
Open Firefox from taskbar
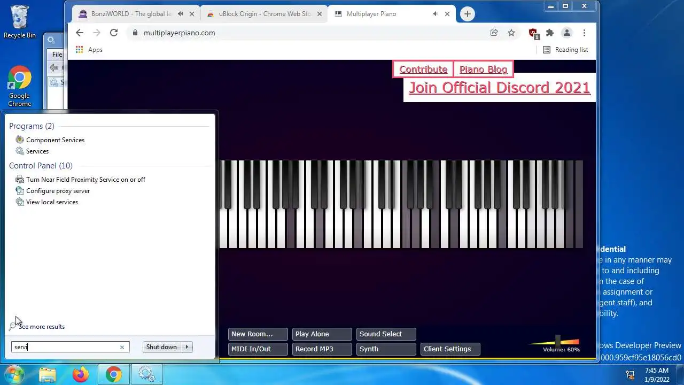click(x=81, y=374)
